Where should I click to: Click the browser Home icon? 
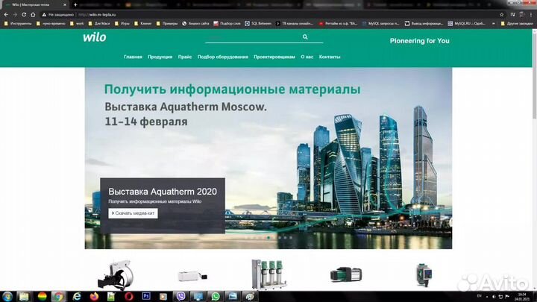(33, 15)
